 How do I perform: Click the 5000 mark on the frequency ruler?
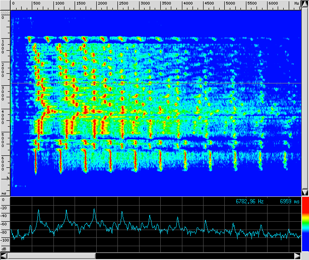pos(230,3)
